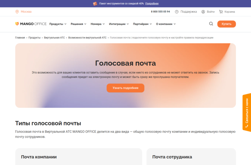The width and height of the screenshot is (251, 165).
Task: Go to Главная breadcrumb
Action: coord(20,38)
